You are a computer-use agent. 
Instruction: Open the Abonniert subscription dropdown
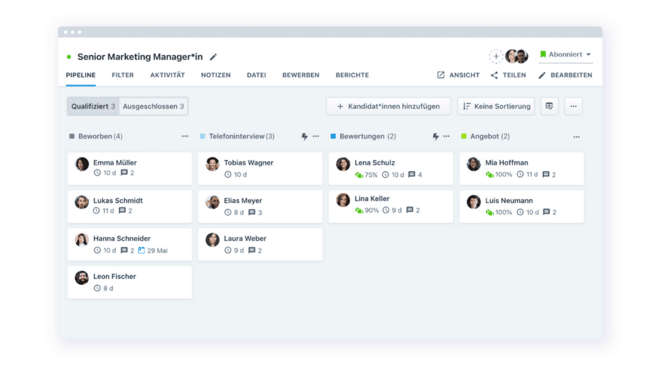pos(565,54)
